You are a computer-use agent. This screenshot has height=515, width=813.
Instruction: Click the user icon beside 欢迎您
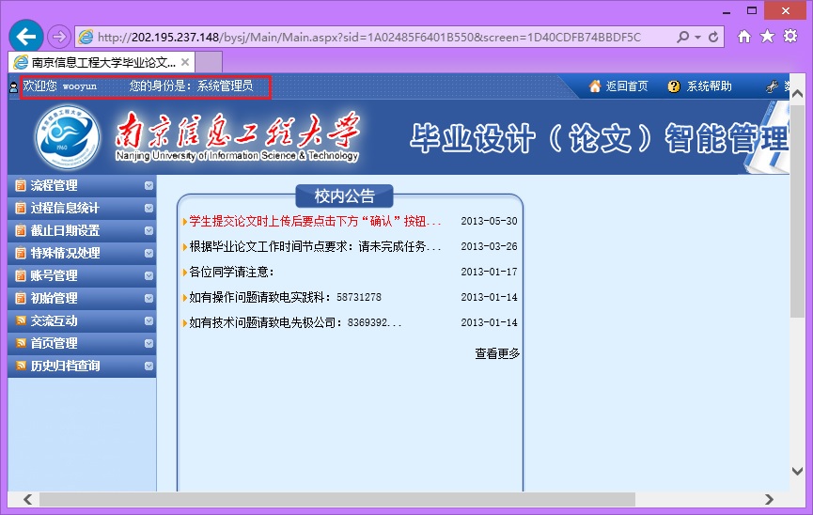point(14,87)
